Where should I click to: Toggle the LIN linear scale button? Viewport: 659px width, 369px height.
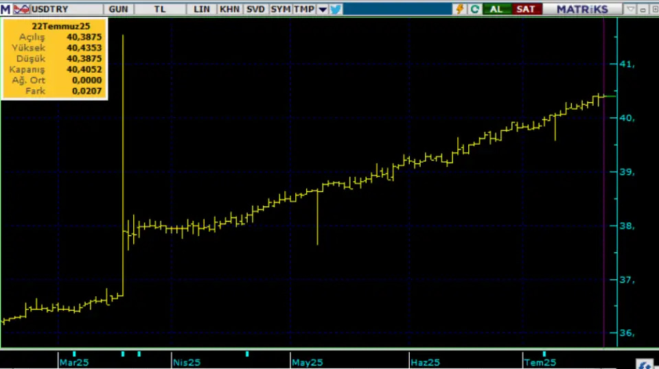(201, 9)
